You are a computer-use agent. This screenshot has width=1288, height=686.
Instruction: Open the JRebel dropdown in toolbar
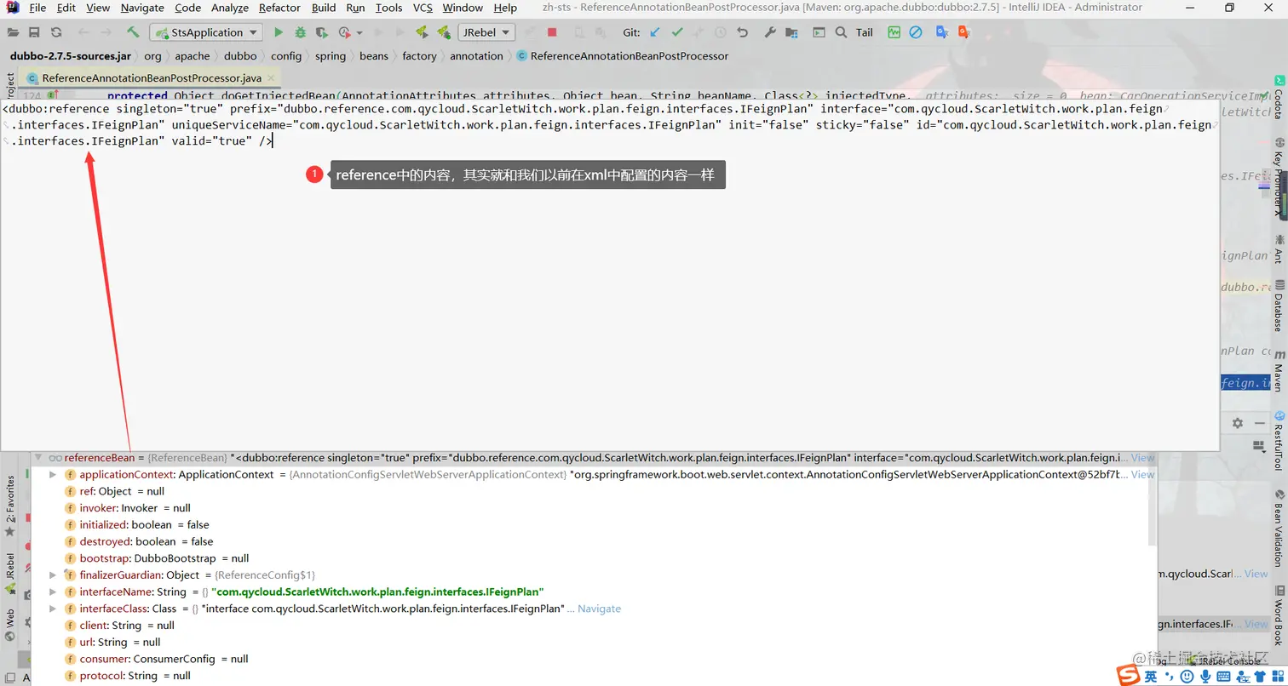486,32
